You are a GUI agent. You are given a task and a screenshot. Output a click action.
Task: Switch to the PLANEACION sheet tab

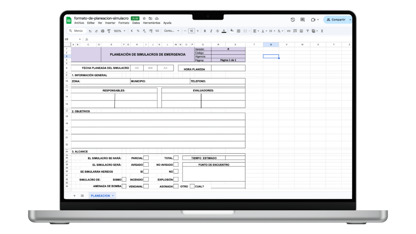point(100,196)
